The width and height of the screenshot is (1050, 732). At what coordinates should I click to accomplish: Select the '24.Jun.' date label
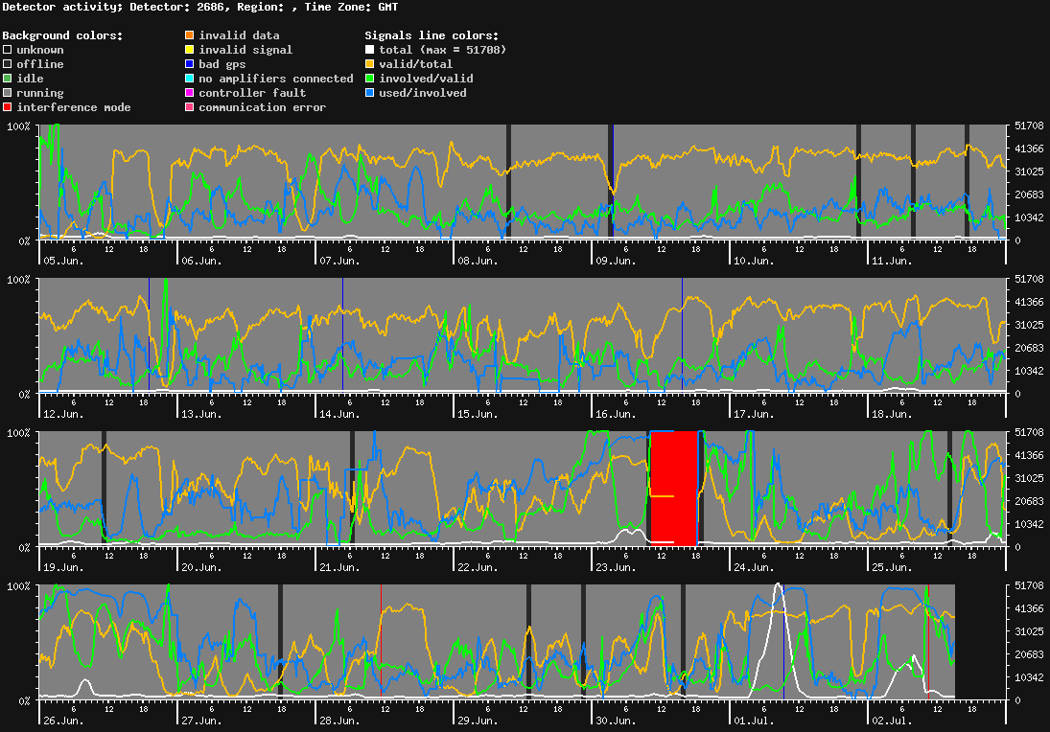[x=754, y=567]
